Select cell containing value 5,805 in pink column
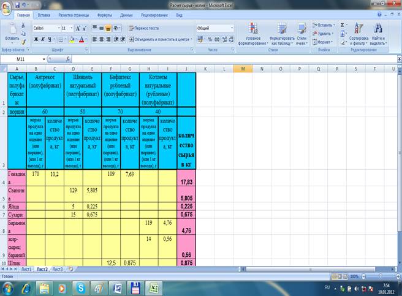 (x=186, y=194)
